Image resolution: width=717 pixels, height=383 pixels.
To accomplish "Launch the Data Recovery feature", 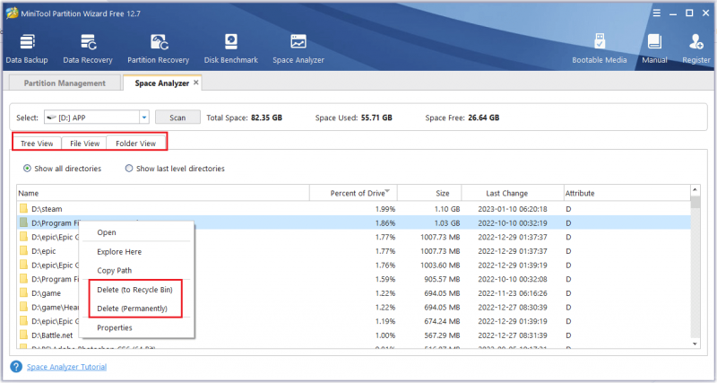I will (88, 49).
